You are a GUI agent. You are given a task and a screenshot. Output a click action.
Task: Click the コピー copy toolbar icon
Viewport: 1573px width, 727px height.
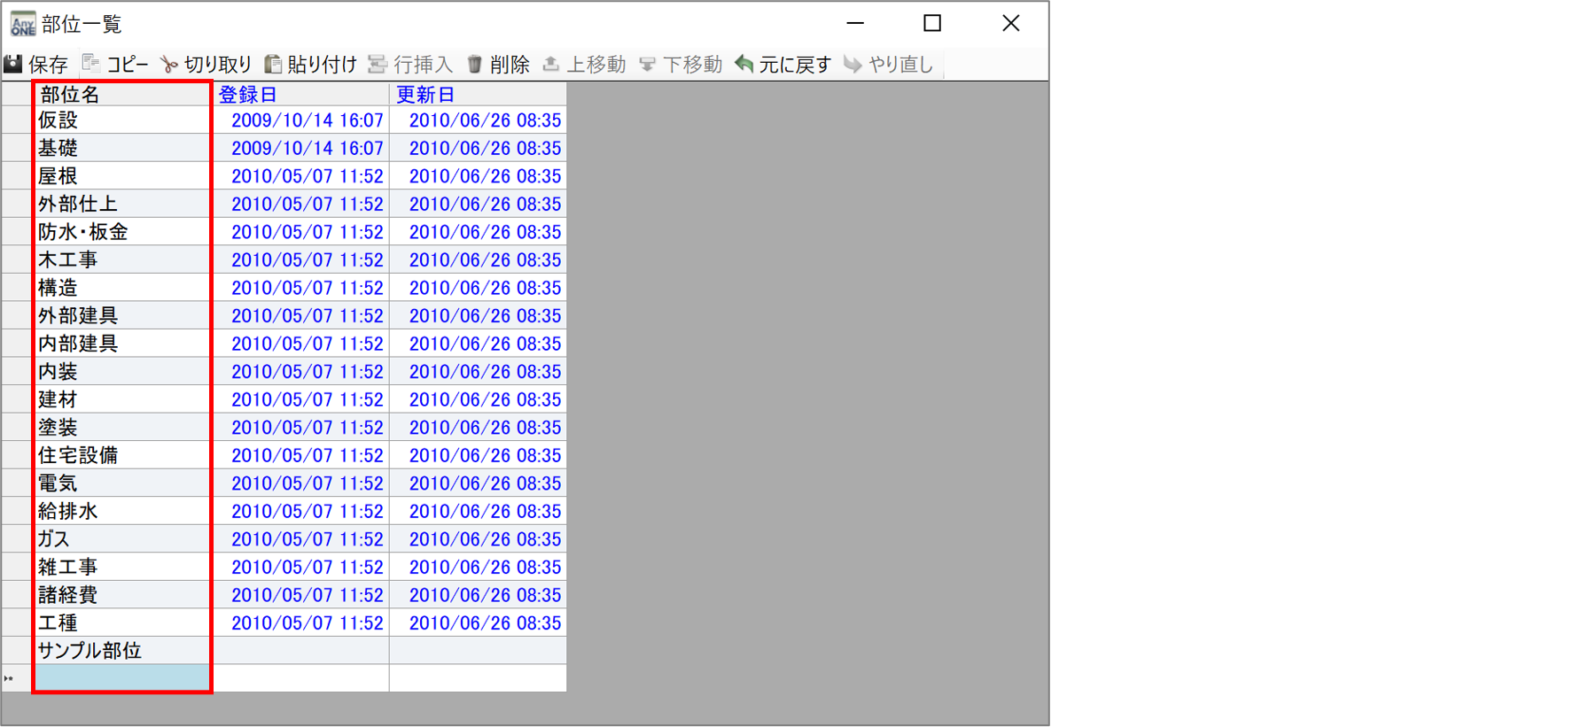90,63
